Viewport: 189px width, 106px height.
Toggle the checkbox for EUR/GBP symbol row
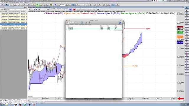point(1,19)
